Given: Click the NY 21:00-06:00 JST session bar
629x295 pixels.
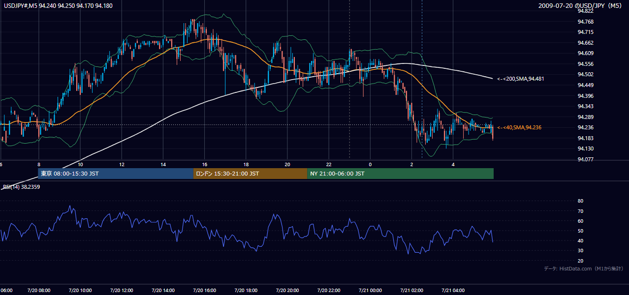Looking at the screenshot, I should (400, 174).
